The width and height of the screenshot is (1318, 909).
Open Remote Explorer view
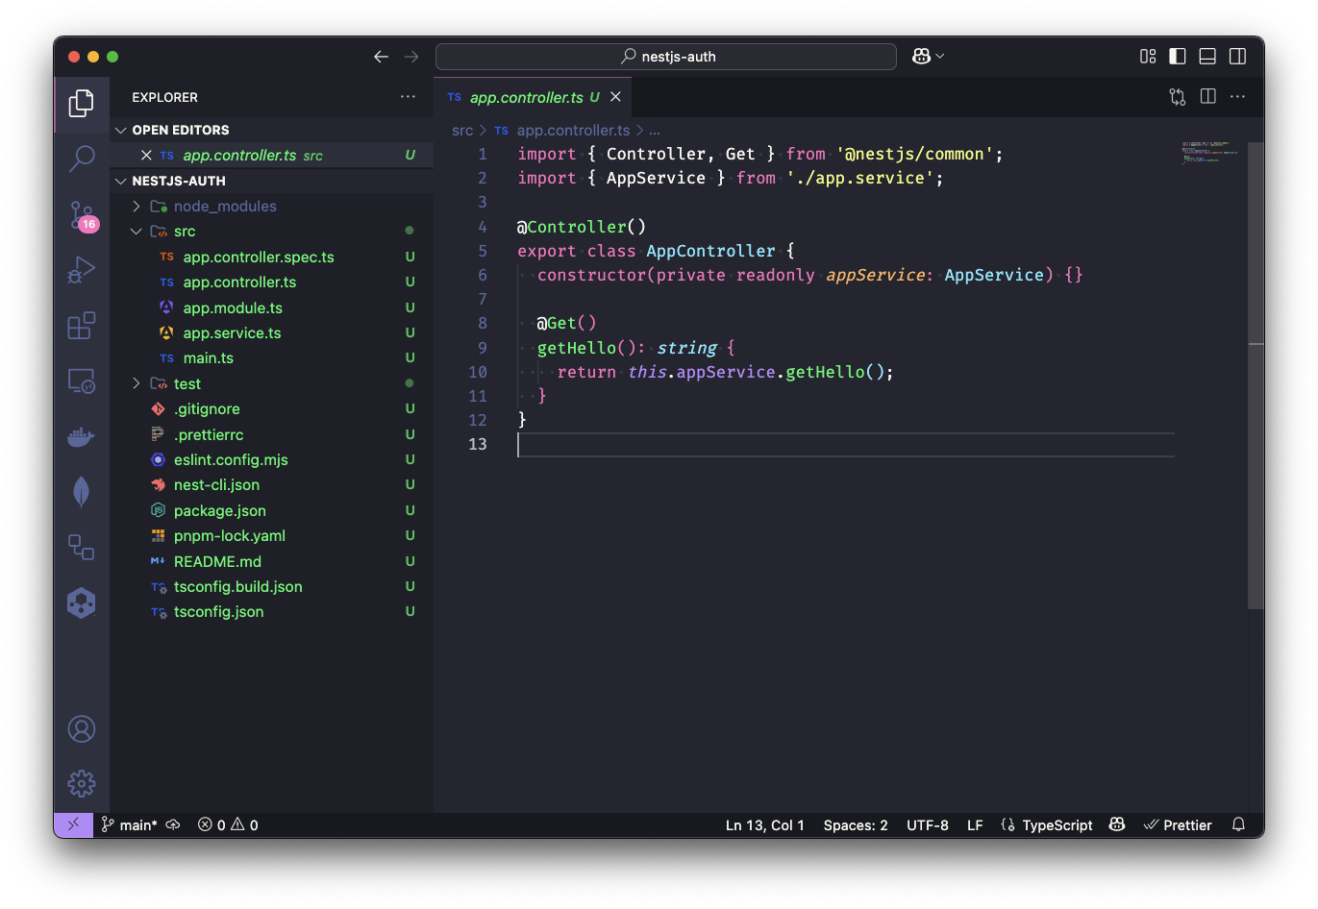82,381
